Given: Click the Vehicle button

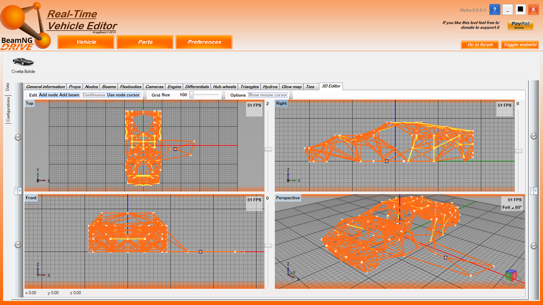Looking at the screenshot, I should pos(86,42).
